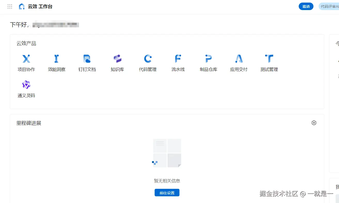This screenshot has width=339, height=203.
Task: Click the 里程碑进展 section heading
Action: [29, 123]
